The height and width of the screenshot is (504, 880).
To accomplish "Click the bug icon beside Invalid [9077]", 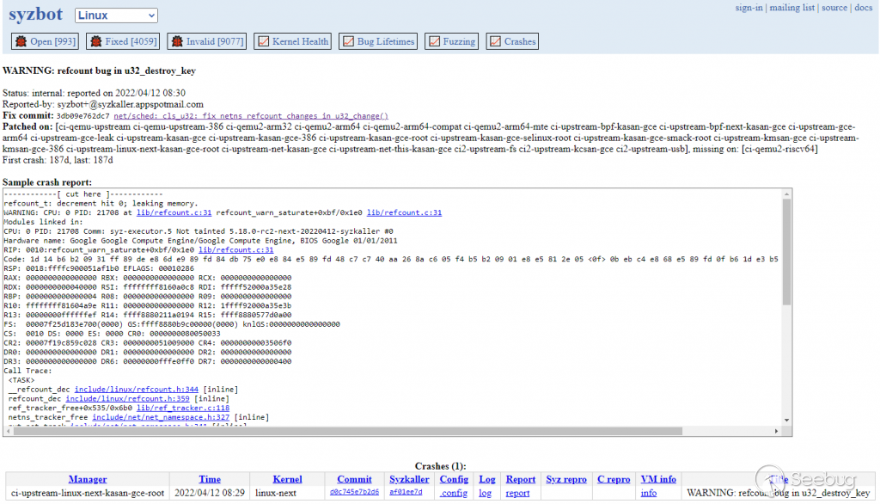I will [177, 41].
